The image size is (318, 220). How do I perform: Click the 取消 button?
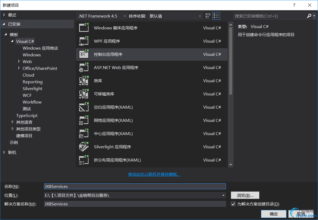click(301, 214)
